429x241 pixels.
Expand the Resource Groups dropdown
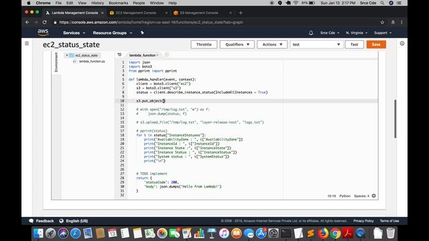(x=113, y=33)
